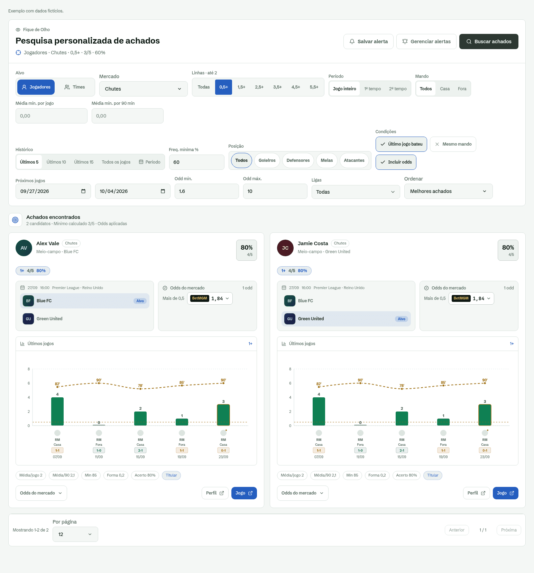Enable the Mesmo mando condition
This screenshot has height=573, width=534.
coord(453,144)
